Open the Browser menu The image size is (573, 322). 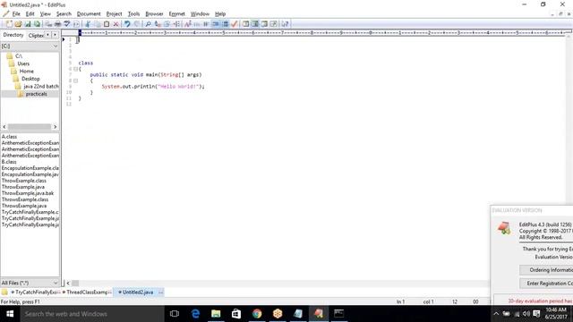pos(154,14)
